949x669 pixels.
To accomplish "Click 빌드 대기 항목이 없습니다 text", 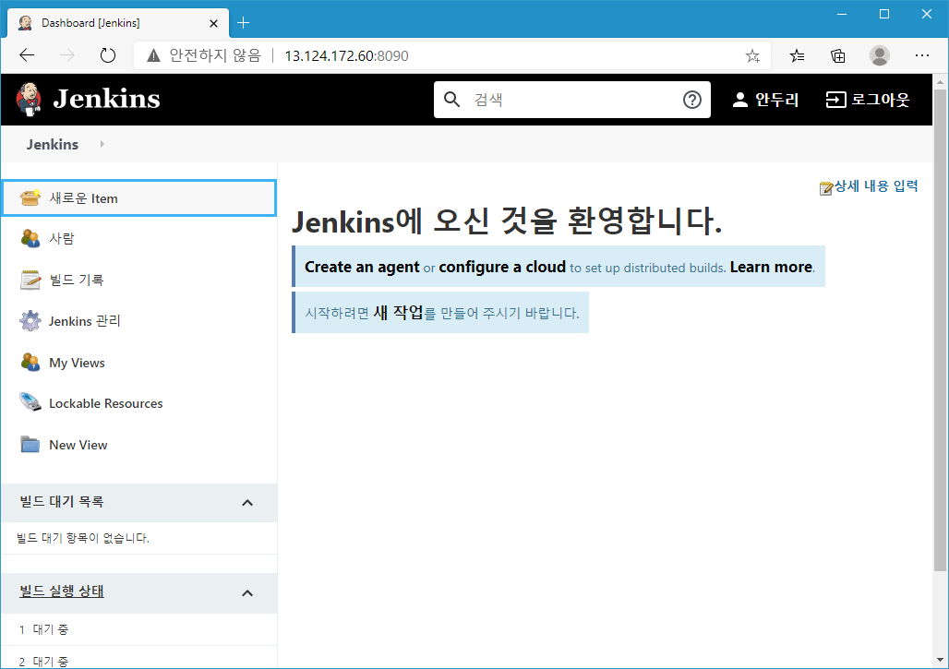I will pyautogui.click(x=83, y=538).
